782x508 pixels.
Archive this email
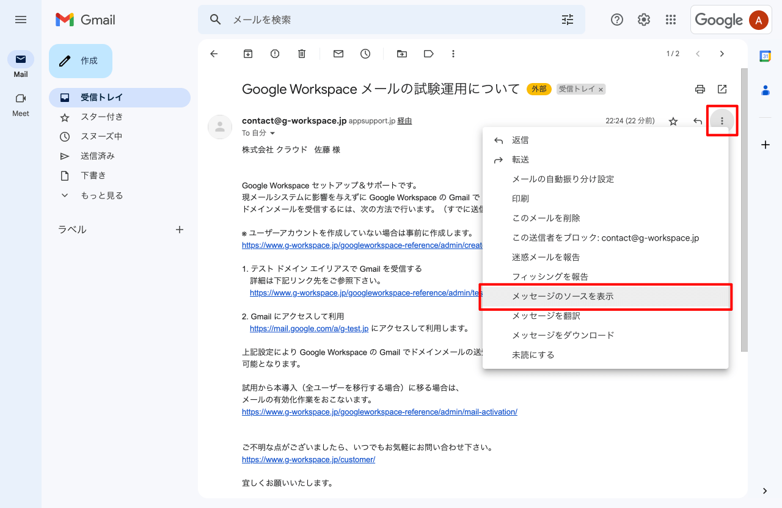(x=248, y=54)
